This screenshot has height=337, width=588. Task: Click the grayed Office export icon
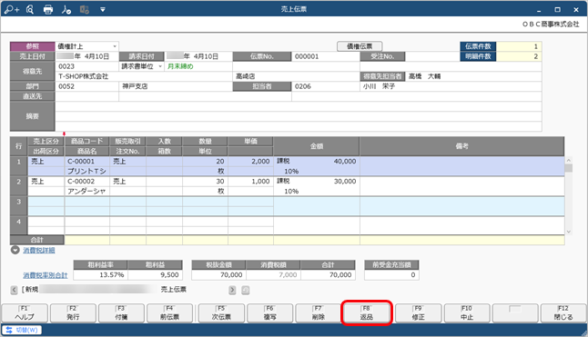pos(85,9)
